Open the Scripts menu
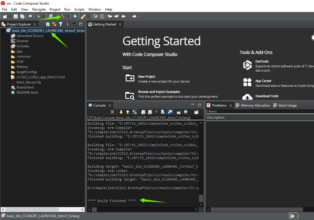 [79, 9]
